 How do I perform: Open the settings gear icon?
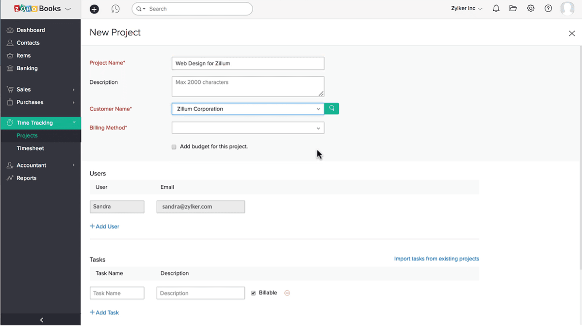(x=531, y=9)
